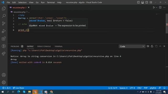
Task: Open the View menu
Action: coord(31,2)
